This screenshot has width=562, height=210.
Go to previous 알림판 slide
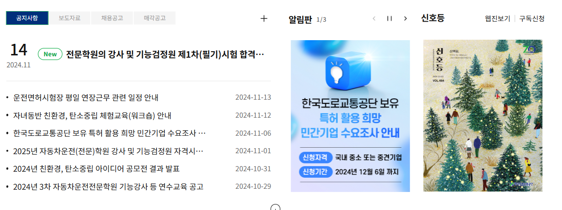click(374, 18)
